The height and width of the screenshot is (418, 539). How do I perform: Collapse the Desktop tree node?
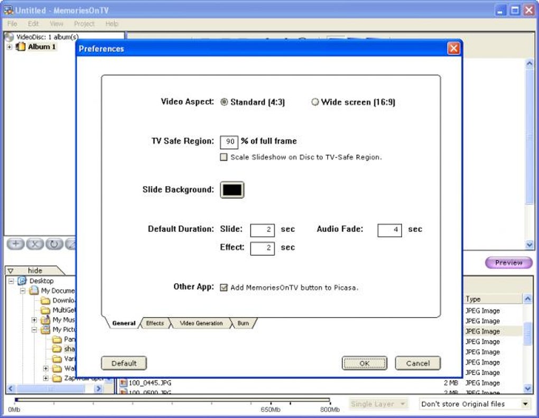[11, 281]
